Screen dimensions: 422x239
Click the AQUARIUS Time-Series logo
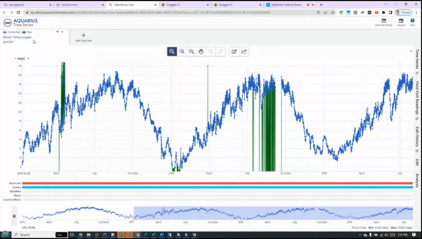tap(20, 23)
